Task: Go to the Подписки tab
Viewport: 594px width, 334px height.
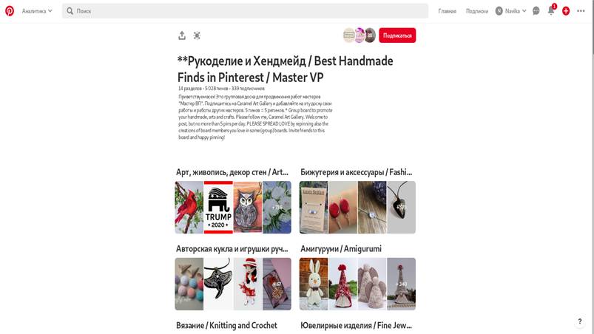Action: (x=477, y=11)
